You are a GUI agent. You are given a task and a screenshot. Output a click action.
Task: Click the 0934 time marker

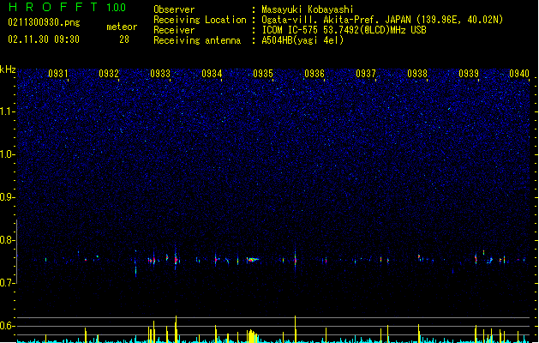coord(212,74)
